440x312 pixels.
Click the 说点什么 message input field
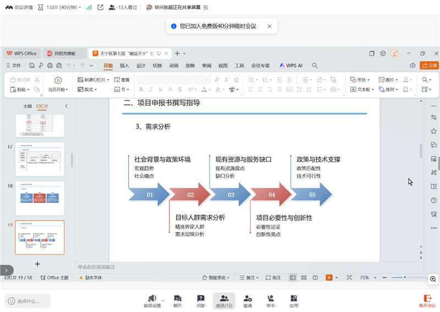pyautogui.click(x=28, y=301)
